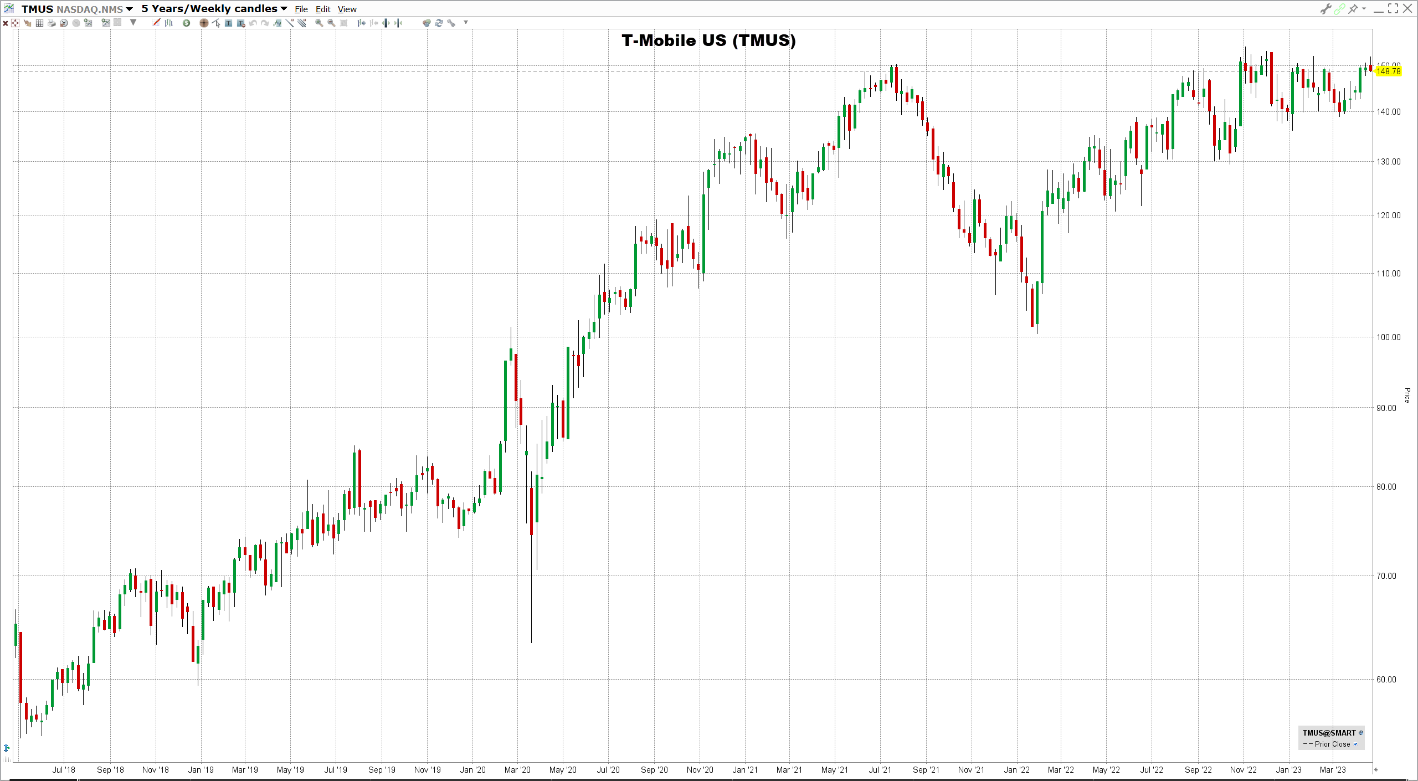Click the small icon beside TMUS@SMART
The height and width of the screenshot is (781, 1418).
1361,733
